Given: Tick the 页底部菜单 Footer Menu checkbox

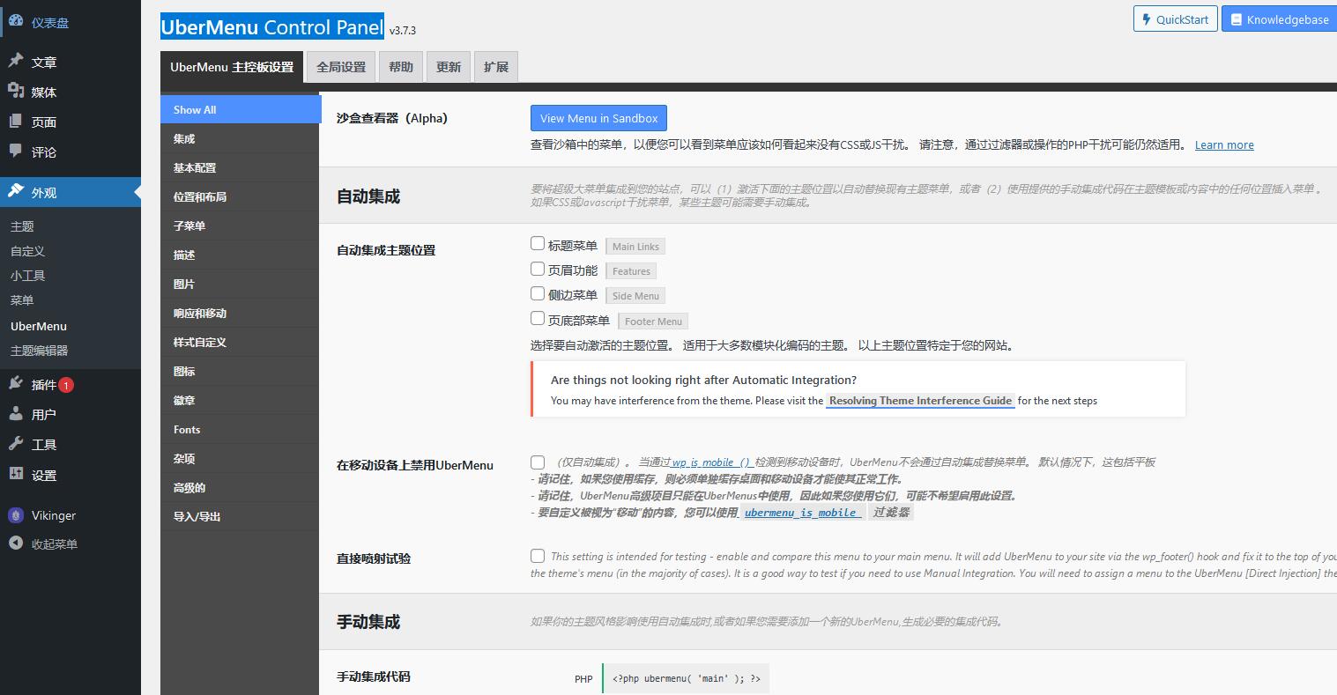Looking at the screenshot, I should 538,318.
